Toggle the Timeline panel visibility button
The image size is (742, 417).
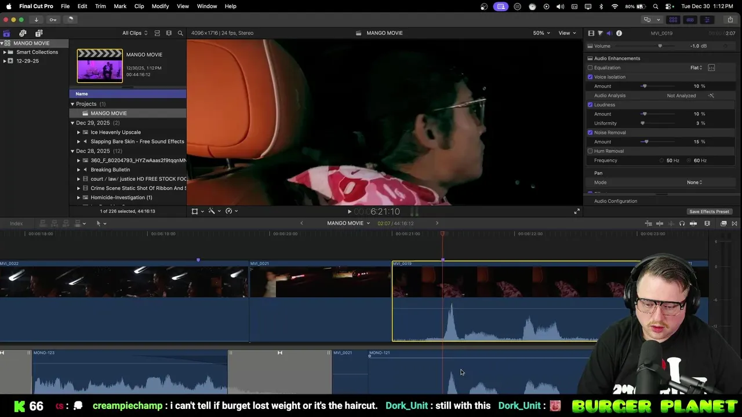tap(690, 20)
